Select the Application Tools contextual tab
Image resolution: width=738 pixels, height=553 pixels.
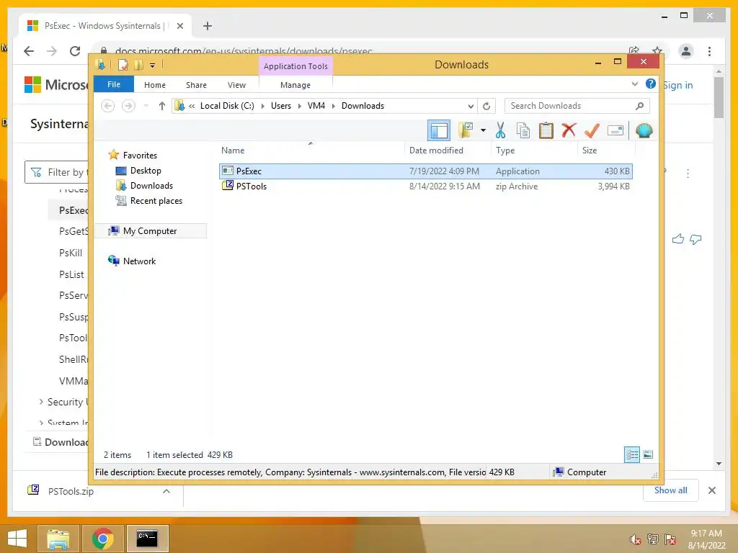pyautogui.click(x=295, y=66)
